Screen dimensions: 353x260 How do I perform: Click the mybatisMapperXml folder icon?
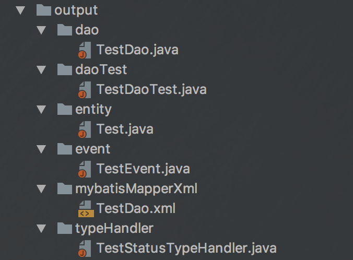tap(65, 188)
